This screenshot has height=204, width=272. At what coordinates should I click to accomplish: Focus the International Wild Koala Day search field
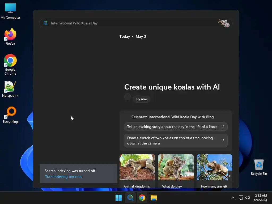coord(136,23)
